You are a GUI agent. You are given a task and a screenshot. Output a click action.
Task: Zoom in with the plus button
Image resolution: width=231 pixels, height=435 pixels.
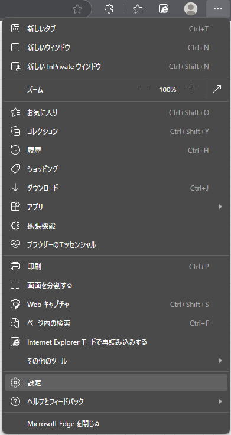[x=191, y=89]
